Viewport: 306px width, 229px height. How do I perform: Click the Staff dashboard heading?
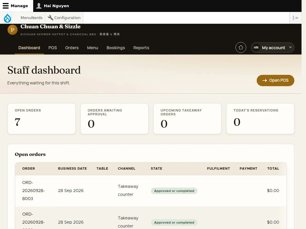pos(44,70)
